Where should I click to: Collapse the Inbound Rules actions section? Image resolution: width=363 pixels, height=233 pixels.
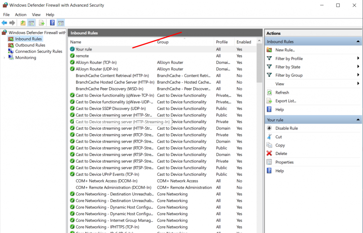coord(358,42)
